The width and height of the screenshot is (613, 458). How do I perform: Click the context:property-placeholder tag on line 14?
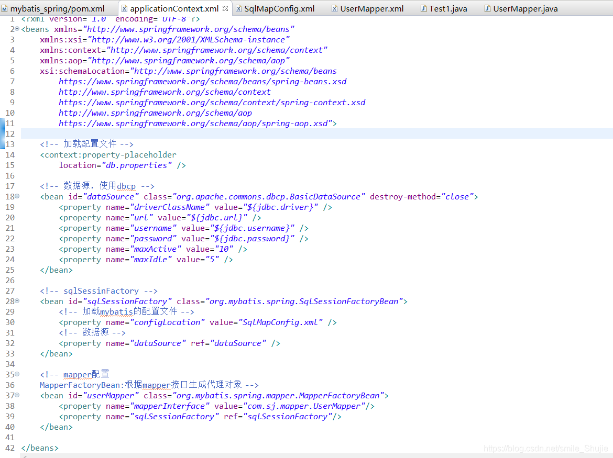108,154
